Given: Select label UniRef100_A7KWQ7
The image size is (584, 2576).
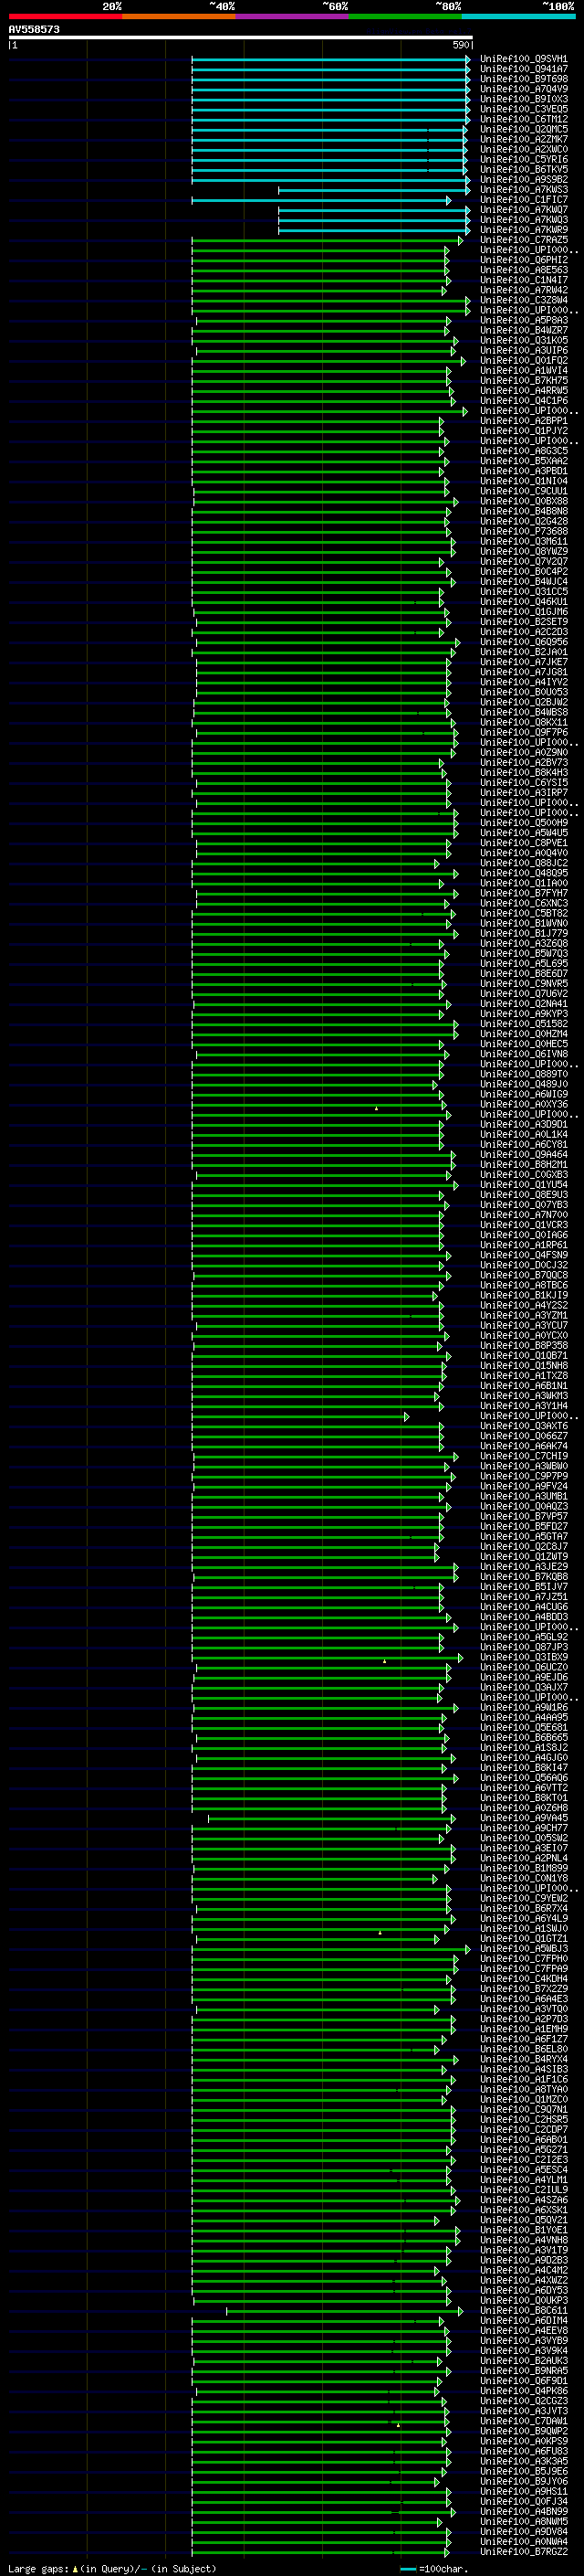Looking at the screenshot, I should point(524,210).
